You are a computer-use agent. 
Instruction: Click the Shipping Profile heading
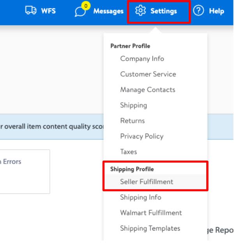(132, 169)
